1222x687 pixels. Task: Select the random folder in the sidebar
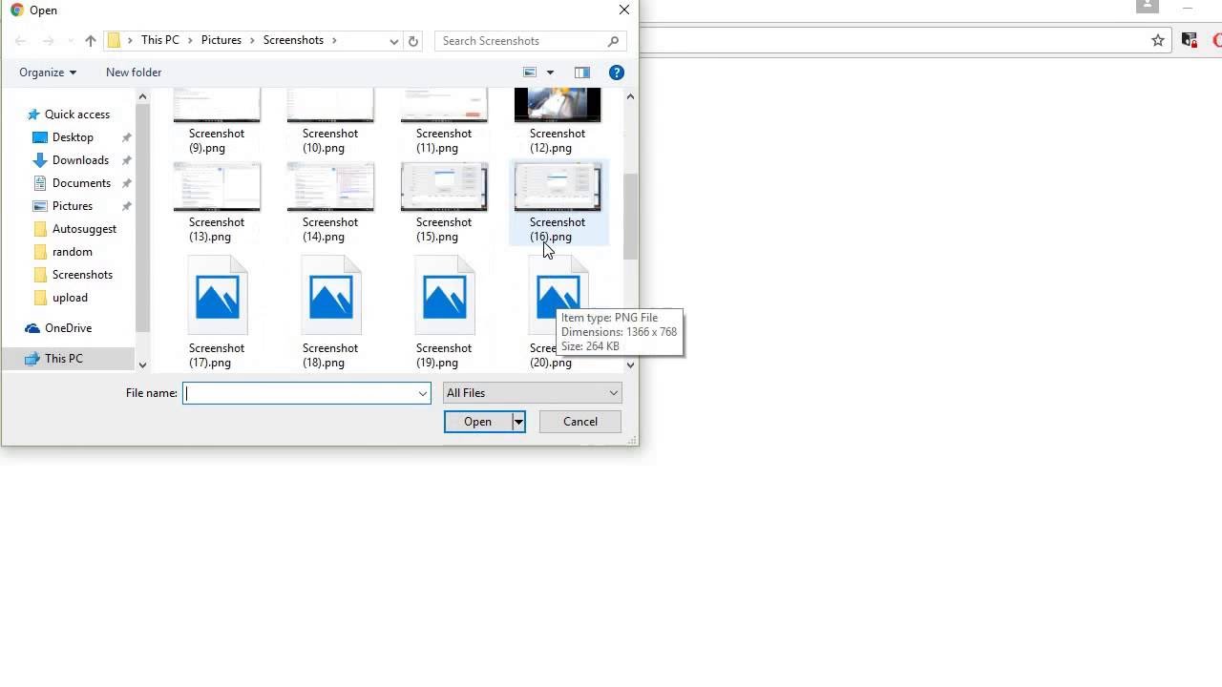[x=73, y=252]
